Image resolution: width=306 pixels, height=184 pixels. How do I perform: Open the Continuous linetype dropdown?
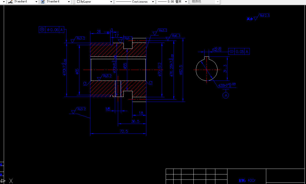pos(153,2)
